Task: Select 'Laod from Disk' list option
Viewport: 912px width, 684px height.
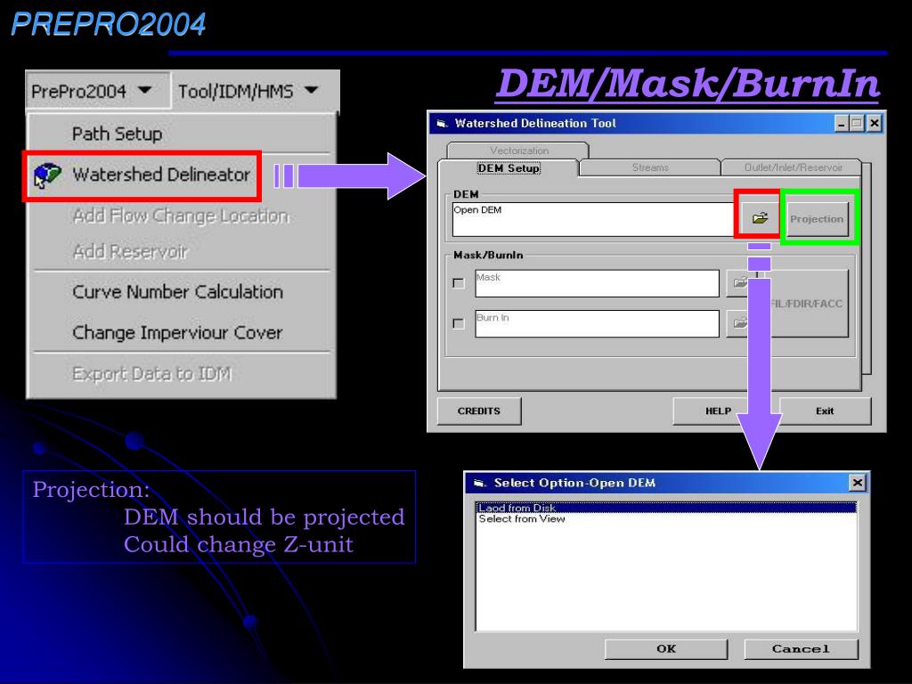Action: (x=666, y=508)
